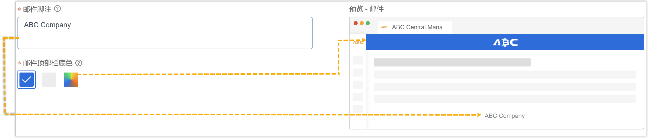Click the 邮件顶部栏底色 field label
The image size is (648, 138).
(x=48, y=63)
